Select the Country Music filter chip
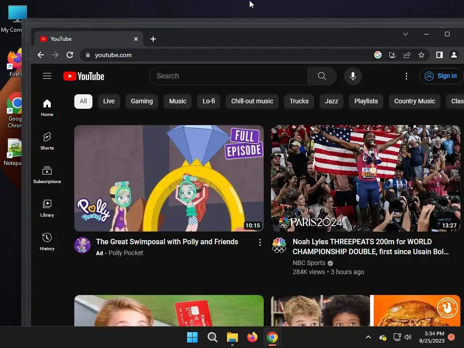 pyautogui.click(x=414, y=101)
